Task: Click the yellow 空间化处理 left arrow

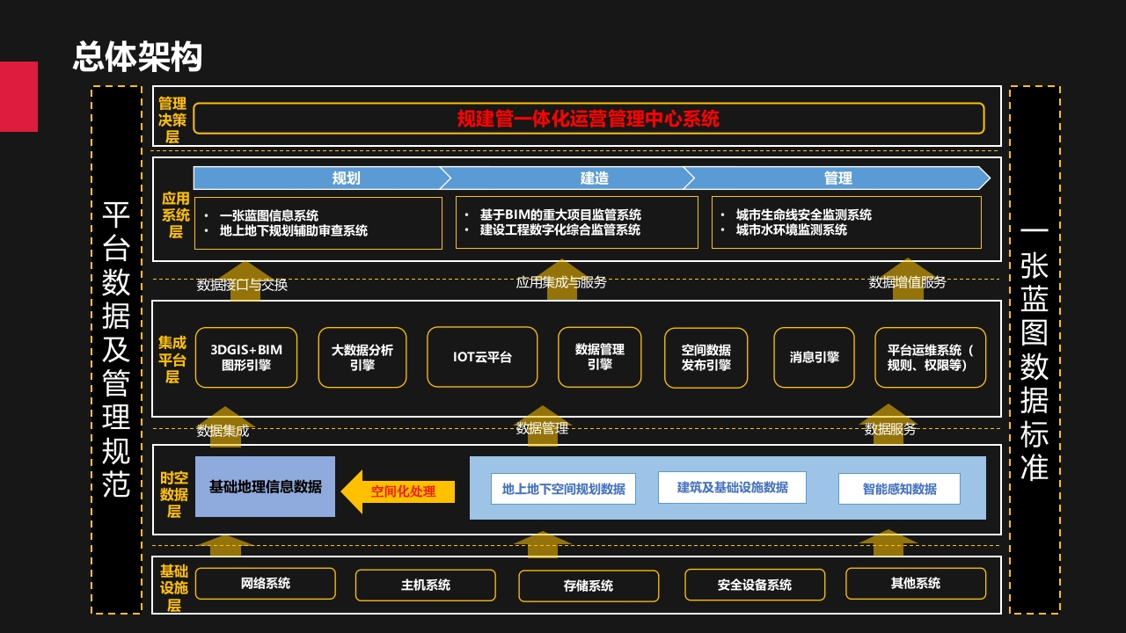Action: (398, 491)
